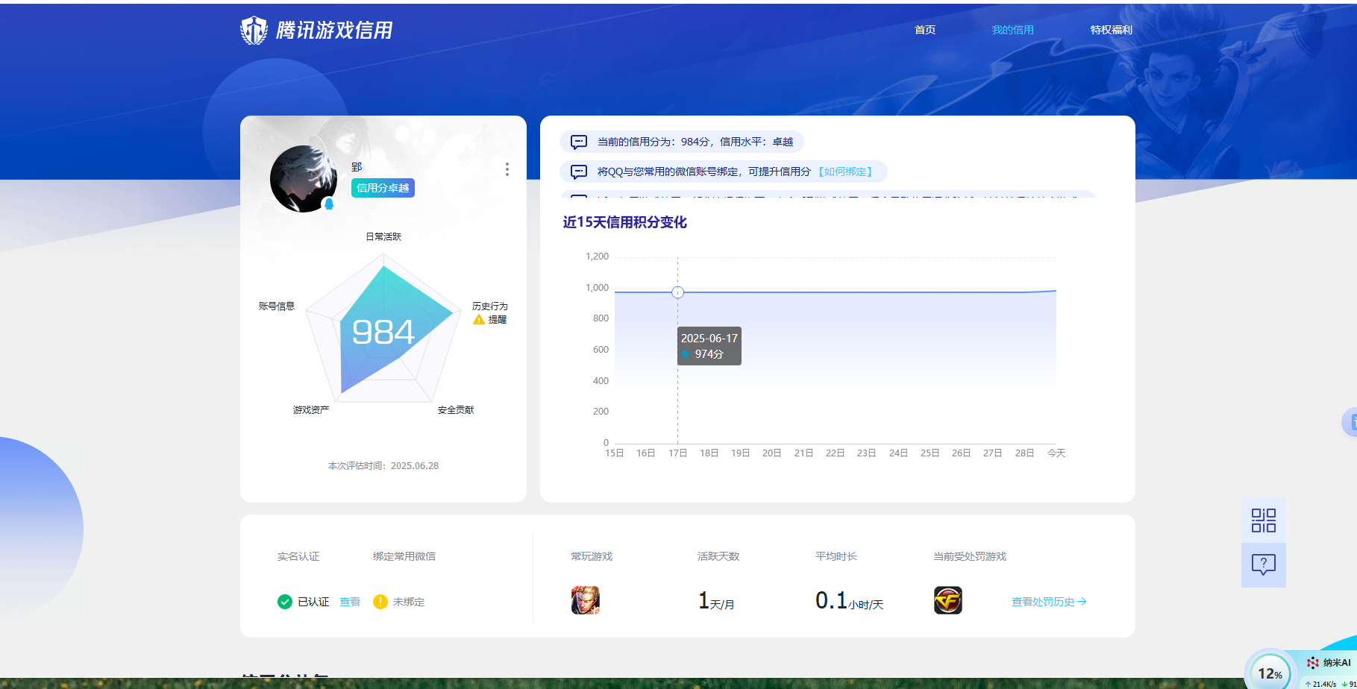The image size is (1357, 689).
Task: Open the 查看 real-name verification link
Action: 350,602
